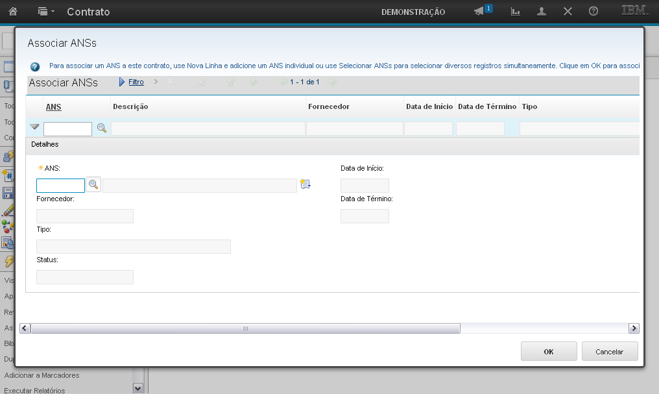Viewport: 659px width, 394px height.
Task: Open the Go To applications menu
Action: pyautogui.click(x=45, y=12)
